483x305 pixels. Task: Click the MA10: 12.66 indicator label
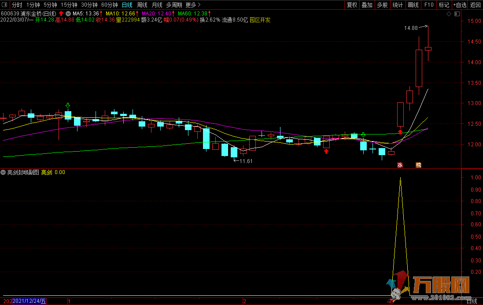[120, 14]
